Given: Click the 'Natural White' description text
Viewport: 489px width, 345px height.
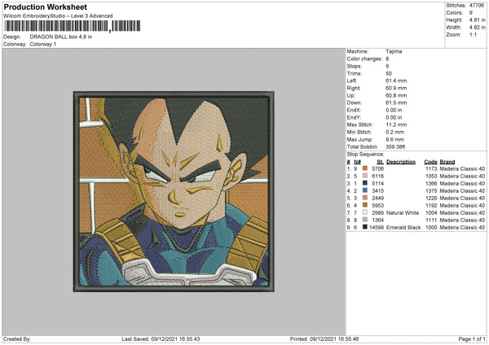Looking at the screenshot, I should click(403, 212).
